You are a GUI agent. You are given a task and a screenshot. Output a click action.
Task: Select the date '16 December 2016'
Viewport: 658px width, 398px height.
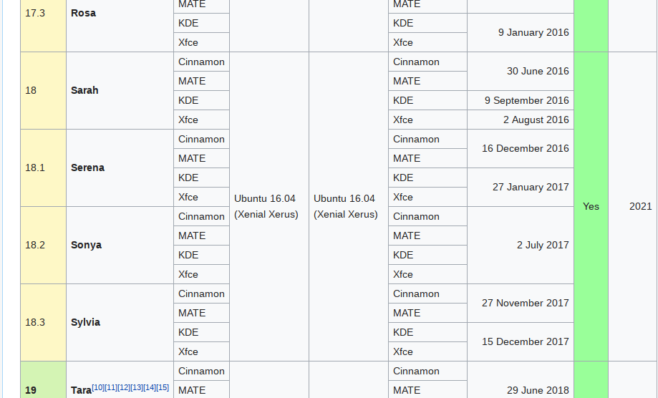point(525,148)
